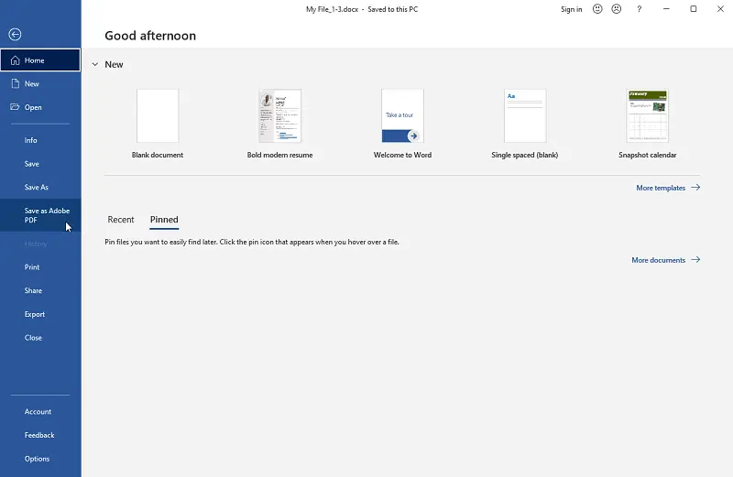This screenshot has width=733, height=477.
Task: Switch to the Recent tab
Action: pos(121,220)
